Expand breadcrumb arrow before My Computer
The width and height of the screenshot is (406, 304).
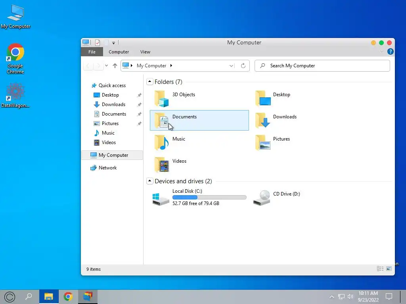pos(132,66)
